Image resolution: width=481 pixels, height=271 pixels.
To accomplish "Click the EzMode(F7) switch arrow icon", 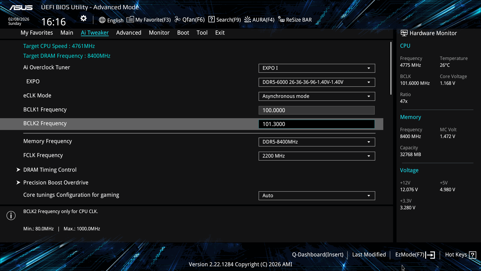I will click(x=430, y=255).
